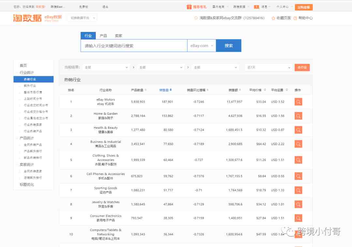Viewport: 352px width, 247px height.
Task: Open 新品热销排行 in the sidebar
Action: pyautogui.click(x=33, y=158)
